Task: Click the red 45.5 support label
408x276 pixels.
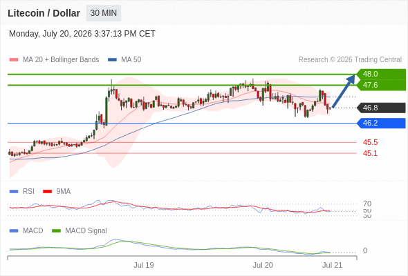Action: pyautogui.click(x=370, y=142)
